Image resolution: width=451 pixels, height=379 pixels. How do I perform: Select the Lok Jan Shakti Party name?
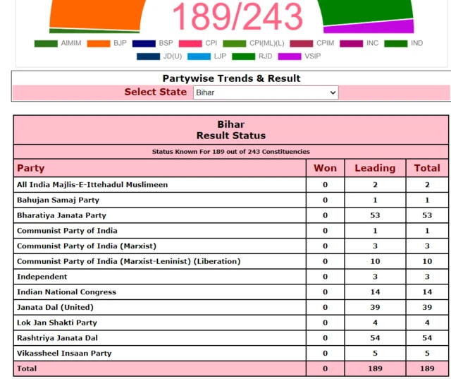(x=57, y=323)
